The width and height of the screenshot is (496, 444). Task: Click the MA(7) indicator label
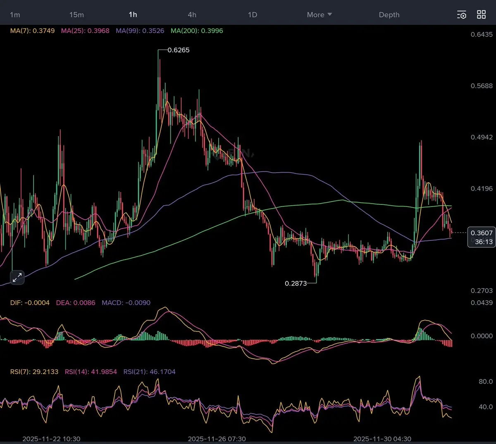coord(32,31)
